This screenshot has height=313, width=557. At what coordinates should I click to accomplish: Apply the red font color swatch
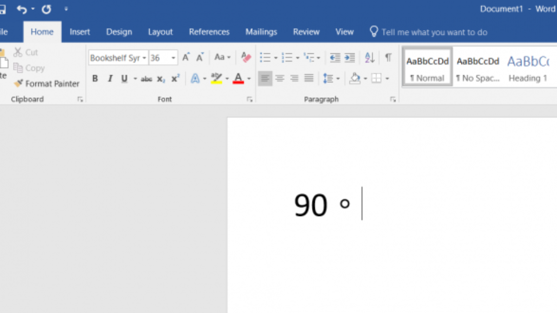click(238, 79)
